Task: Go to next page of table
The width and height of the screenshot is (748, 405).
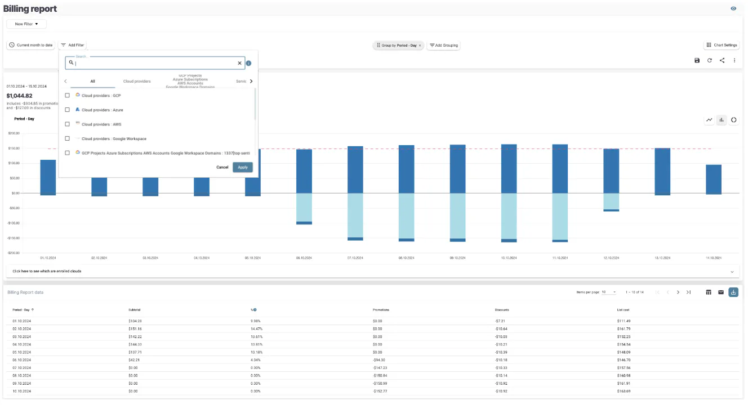Action: pos(678,292)
